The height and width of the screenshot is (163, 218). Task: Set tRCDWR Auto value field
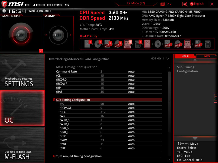[131, 84]
